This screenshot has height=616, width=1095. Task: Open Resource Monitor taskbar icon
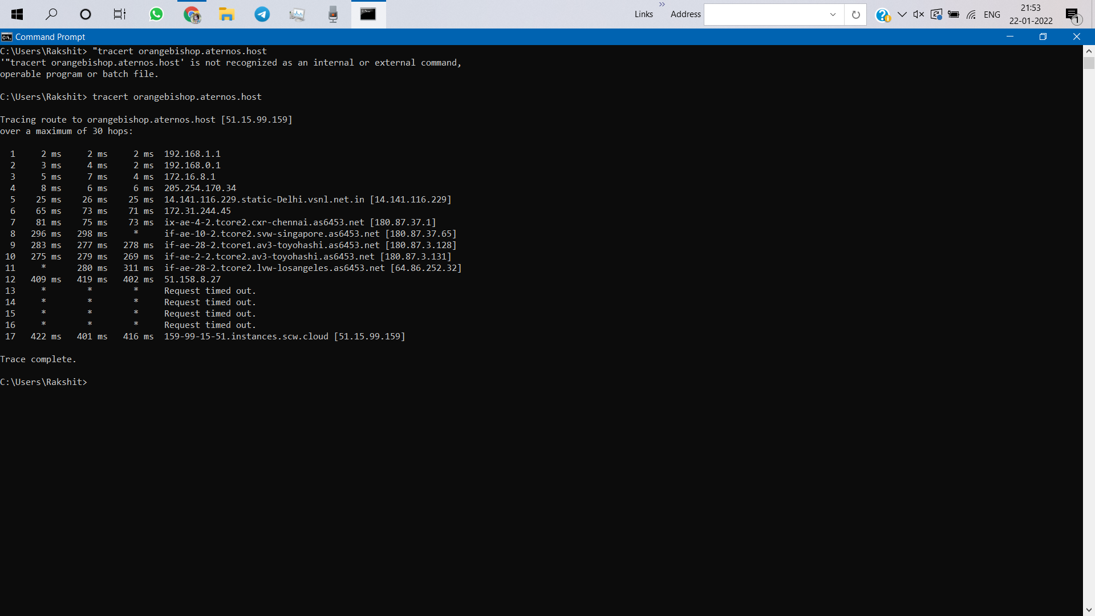[x=297, y=14]
